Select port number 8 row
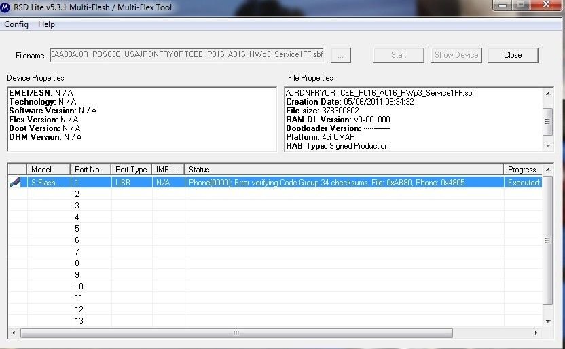Image resolution: width=565 pixels, height=349 pixels. [275, 263]
